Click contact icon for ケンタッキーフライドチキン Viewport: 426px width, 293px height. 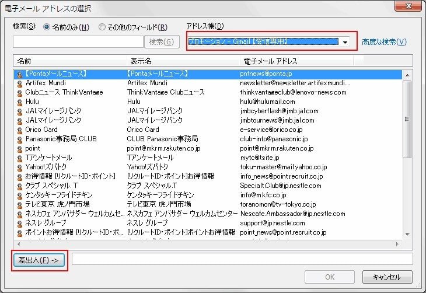[20, 196]
